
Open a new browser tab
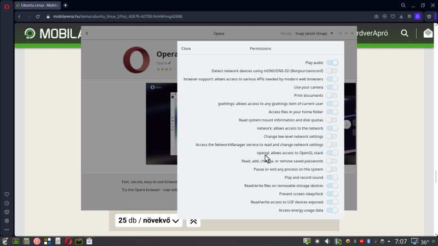click(65, 5)
